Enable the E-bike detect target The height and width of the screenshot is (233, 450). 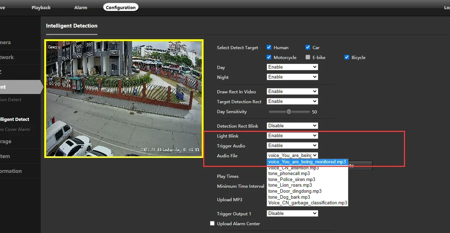point(308,57)
